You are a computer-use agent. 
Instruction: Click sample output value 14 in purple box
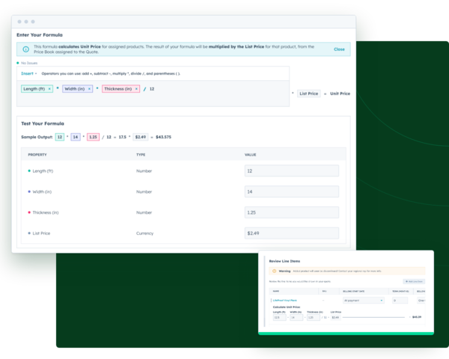click(x=76, y=137)
